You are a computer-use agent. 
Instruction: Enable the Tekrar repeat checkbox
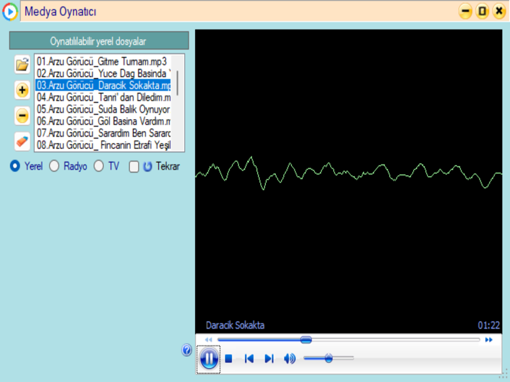pyautogui.click(x=134, y=167)
